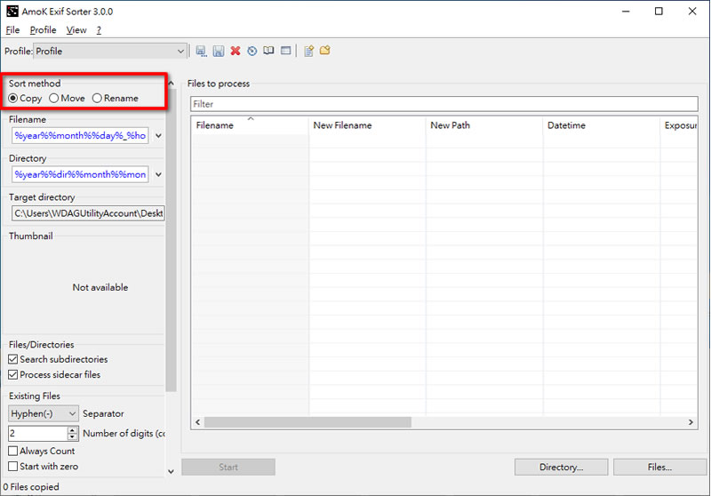711x496 pixels.
Task: Click the left panel vertical scrollbar thumb
Action: [x=171, y=240]
